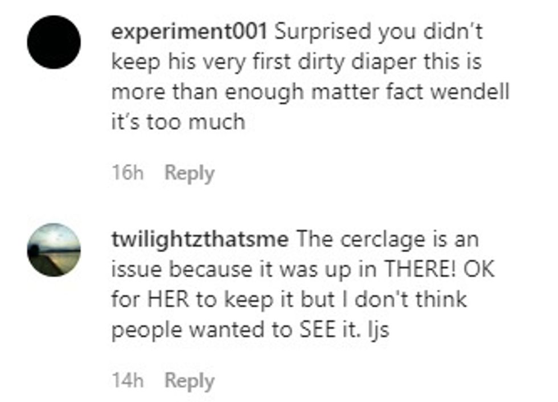Click the black profile avatar of experiment001
The width and height of the screenshot is (558, 402).
pyautogui.click(x=54, y=42)
